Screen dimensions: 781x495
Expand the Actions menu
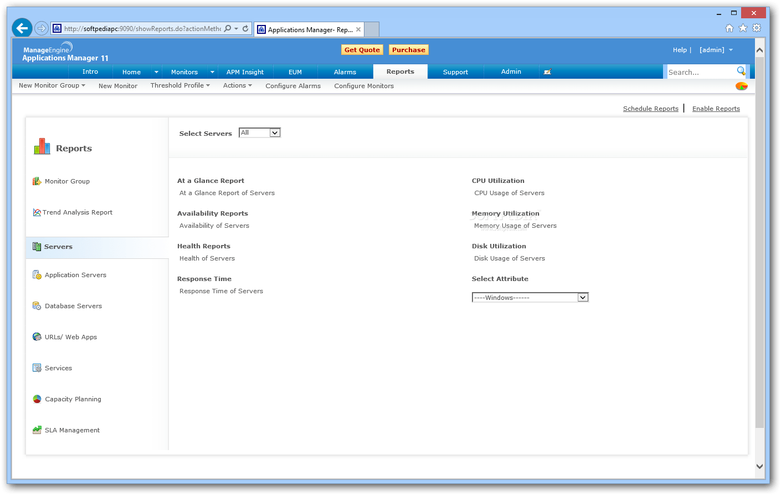tap(237, 85)
